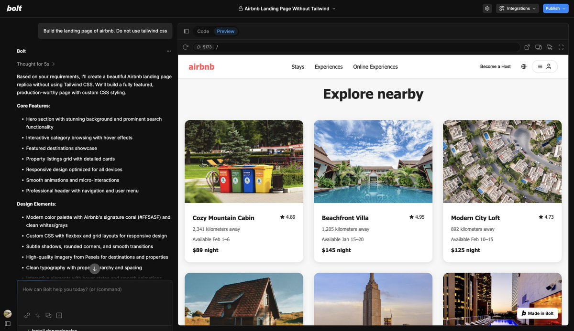Click the Explore nearby heading

pos(373,94)
